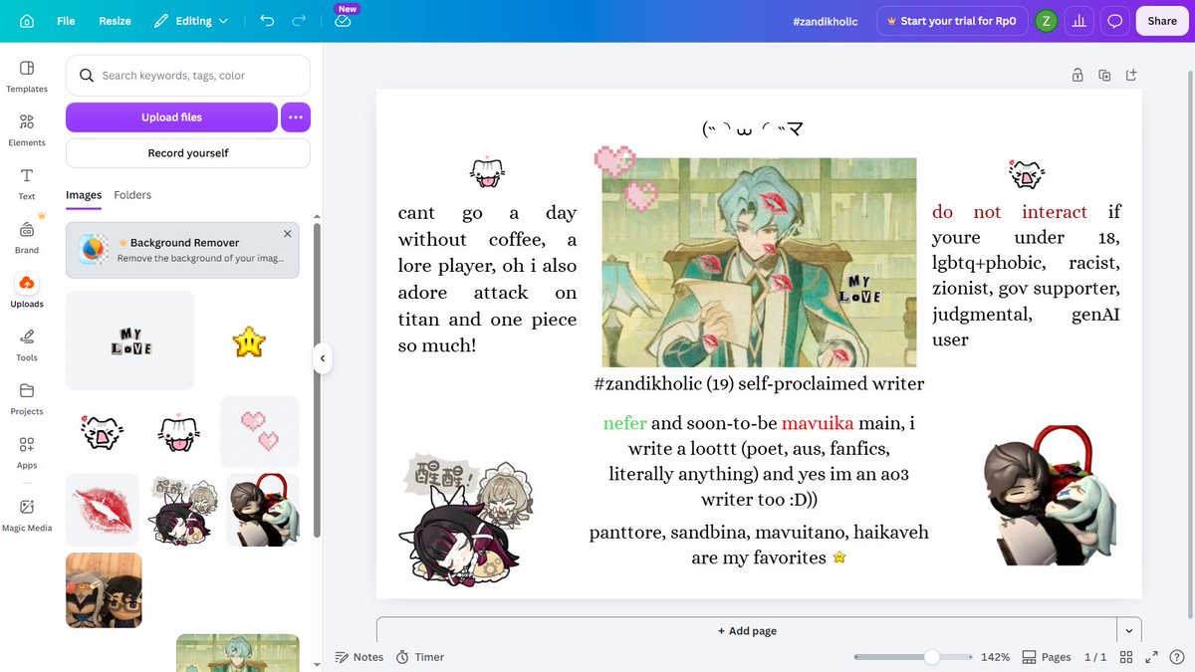
Task: Duplicate the page icon
Action: [1104, 75]
